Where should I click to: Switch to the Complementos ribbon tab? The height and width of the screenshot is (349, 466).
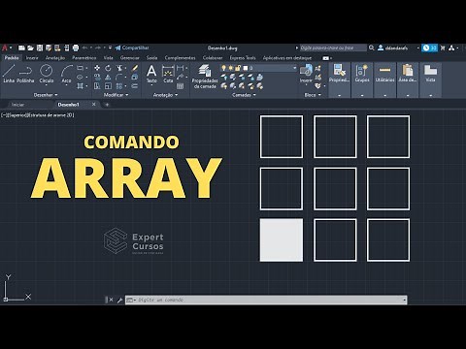tap(180, 58)
